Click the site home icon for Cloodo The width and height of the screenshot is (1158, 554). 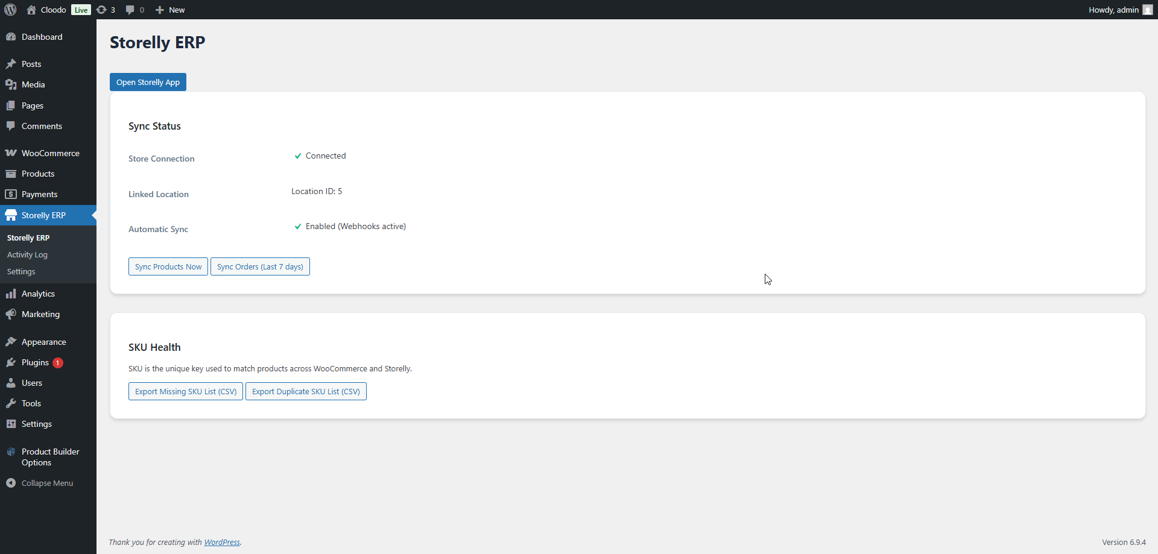pos(31,10)
